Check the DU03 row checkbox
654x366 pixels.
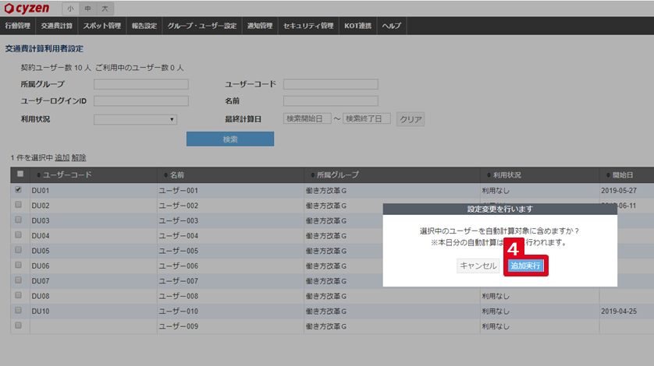pos(18,220)
